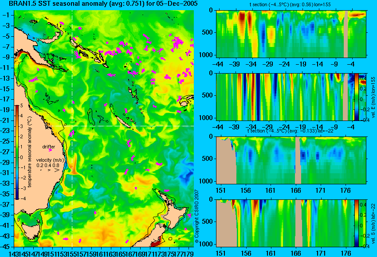Click the '© Copyright CSIRO 2007' text
The height and width of the screenshot is (257, 377).
196,216
